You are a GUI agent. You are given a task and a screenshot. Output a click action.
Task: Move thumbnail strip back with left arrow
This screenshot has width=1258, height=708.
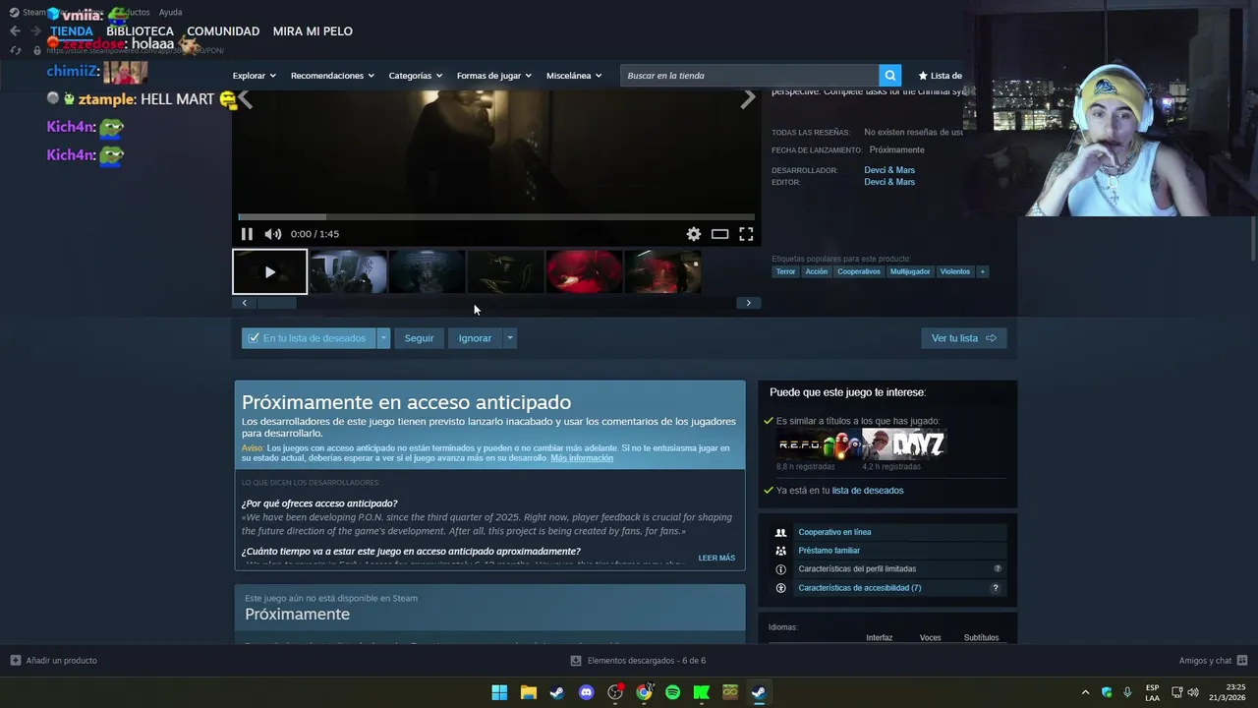click(x=245, y=303)
